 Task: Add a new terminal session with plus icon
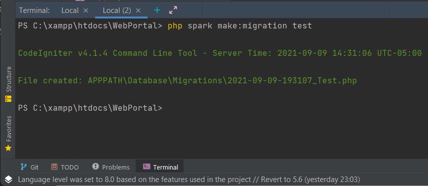coord(157,10)
